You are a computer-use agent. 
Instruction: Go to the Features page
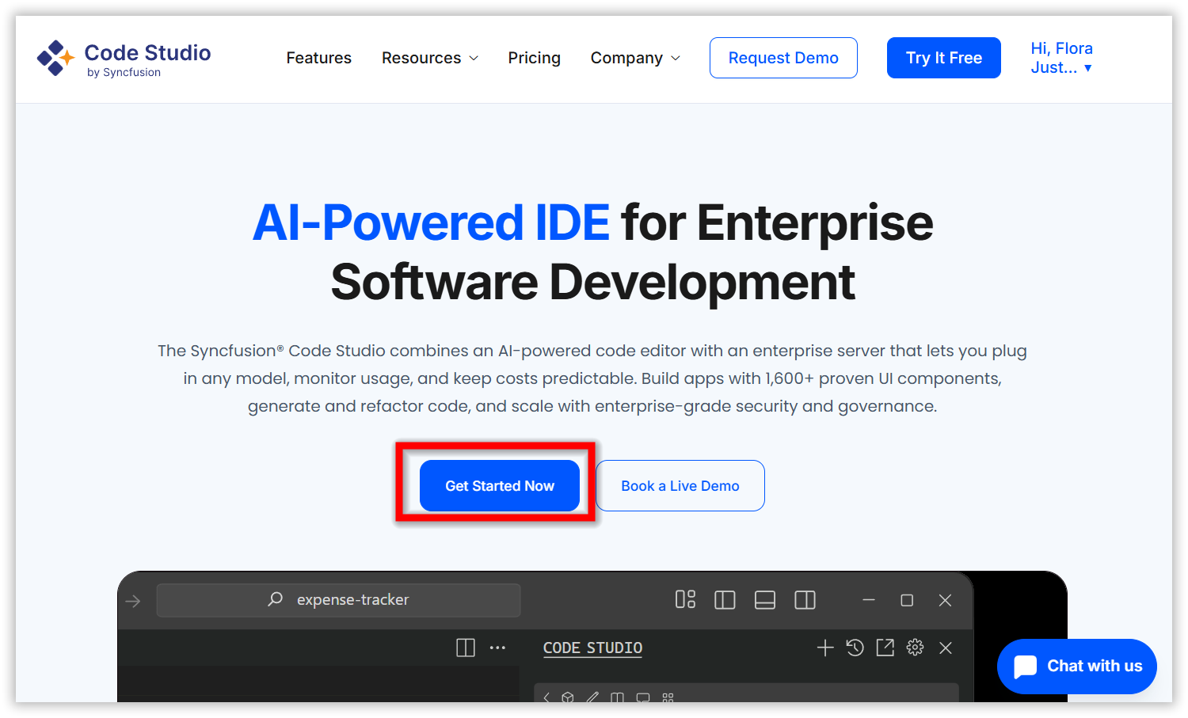[318, 58]
